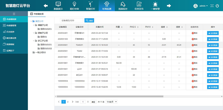Sort by the PM2.5 column arrows
223x110 pixels.
(x=138, y=27)
